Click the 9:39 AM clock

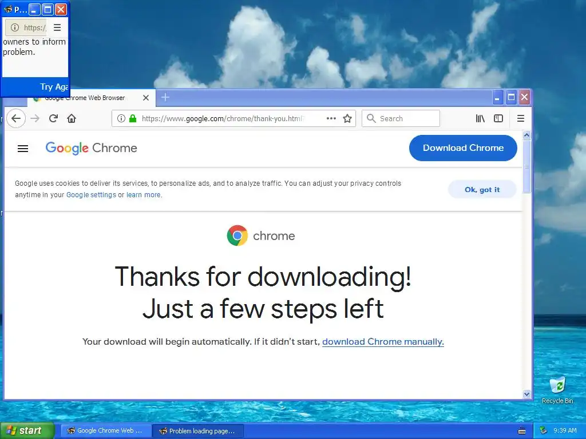[565, 430]
